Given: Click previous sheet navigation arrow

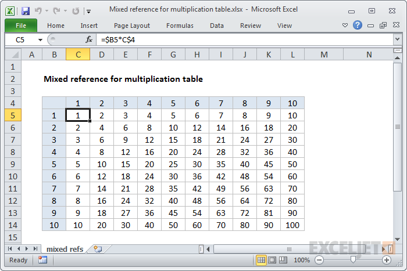Looking at the screenshot, I should pyautogui.click(x=19, y=249).
